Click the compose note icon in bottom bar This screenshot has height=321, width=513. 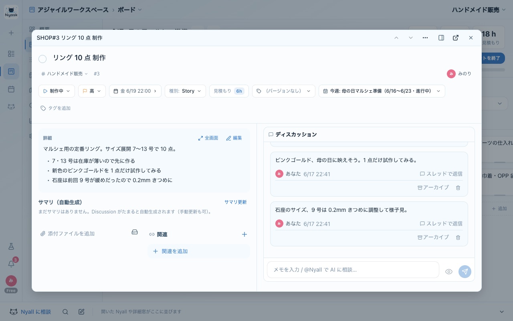(x=81, y=312)
